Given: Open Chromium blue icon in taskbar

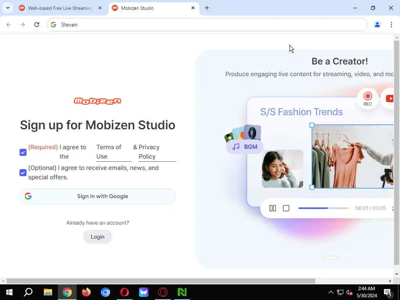Looking at the screenshot, I should 105,292.
